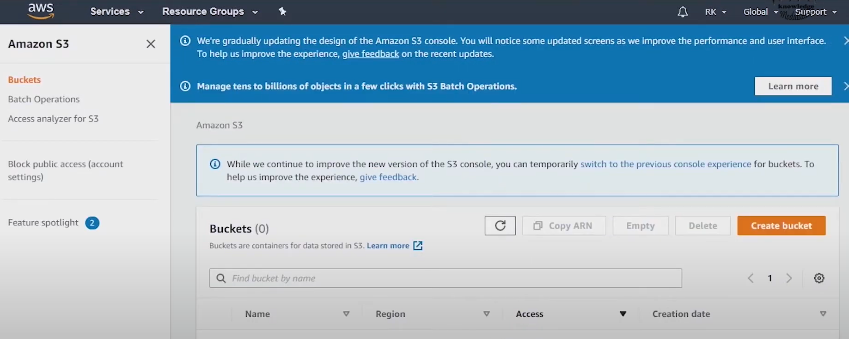Click the Empty button
The image size is (849, 339).
[641, 225]
